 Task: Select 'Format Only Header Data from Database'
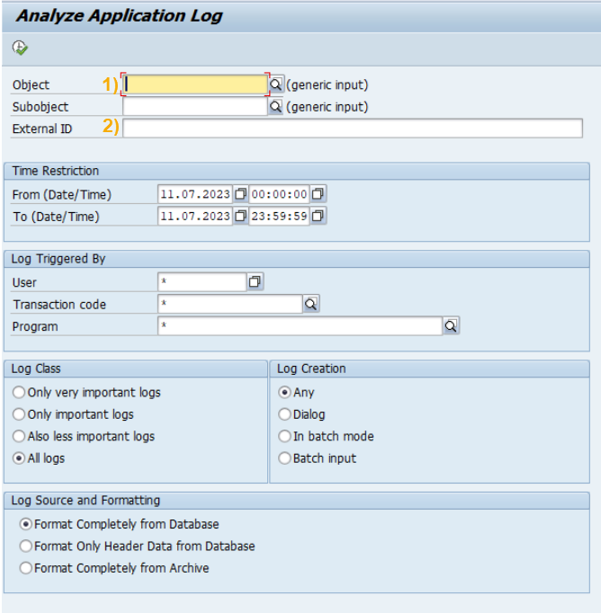point(26,546)
